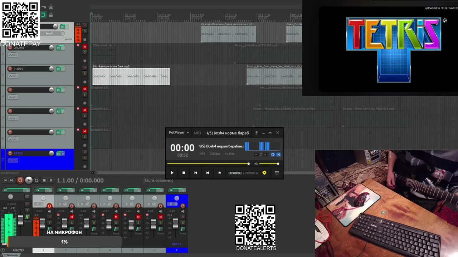This screenshot has width=458, height=257.
Task: Mute the master channel in mixer
Action: [27, 205]
